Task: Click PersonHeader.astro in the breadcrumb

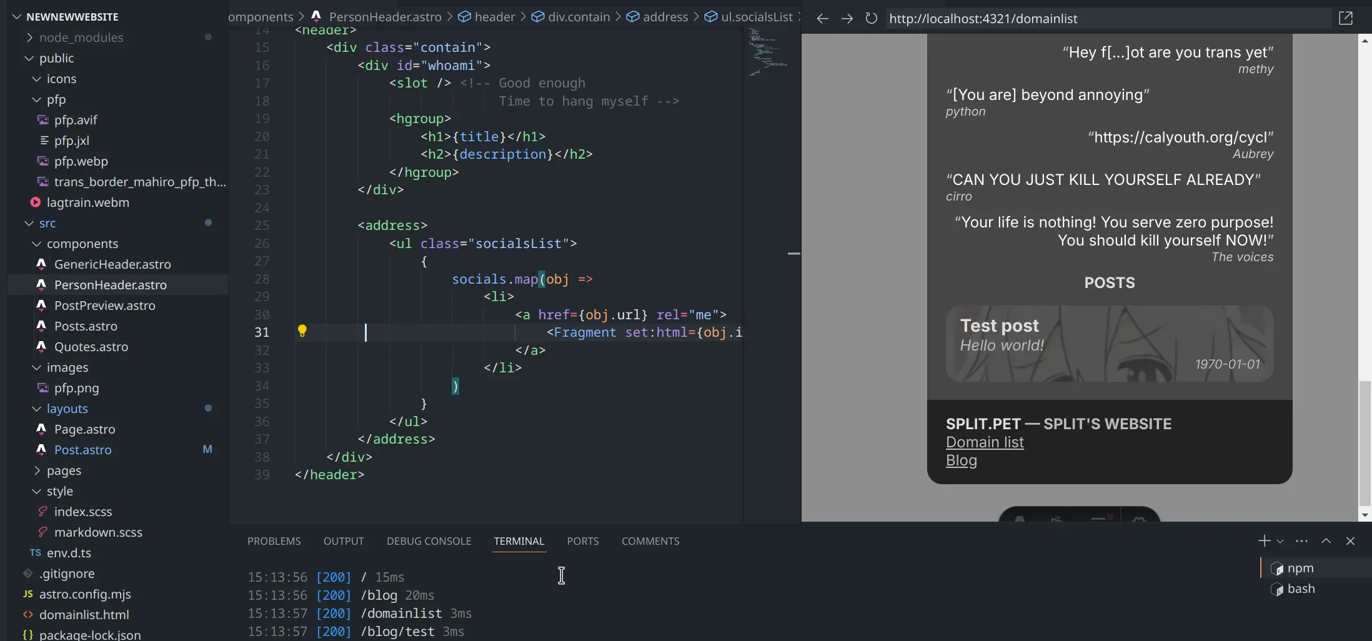Action: tap(377, 17)
